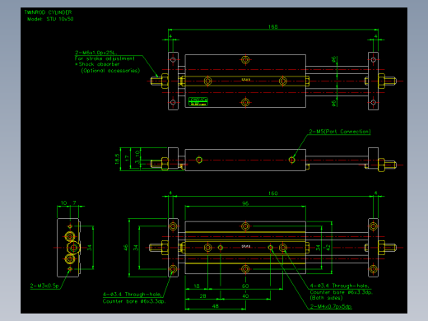Select the 18 dimension value
Image resolution: width=428 pixels, height=321 pixels.
[197, 286]
